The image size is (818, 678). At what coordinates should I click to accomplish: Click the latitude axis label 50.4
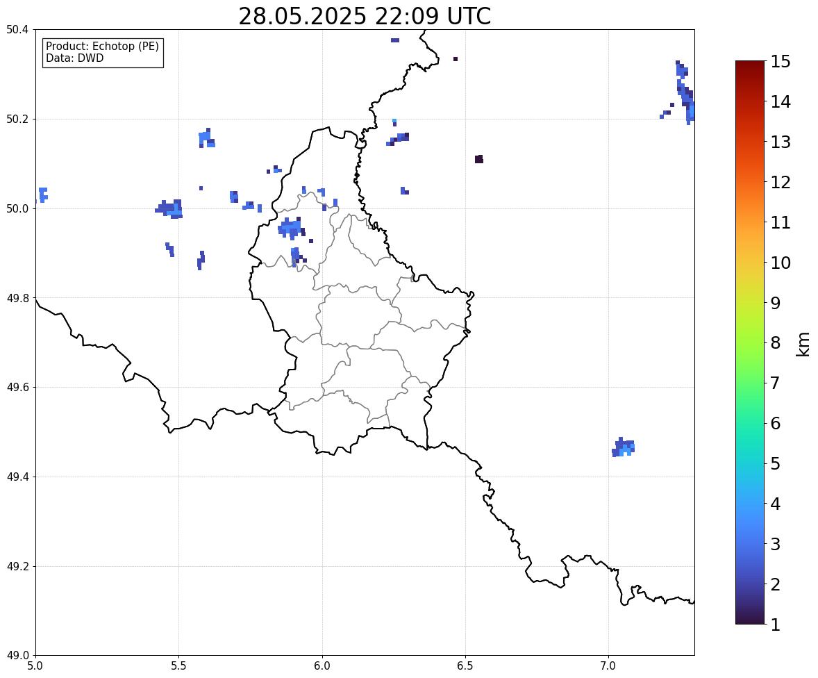point(17,30)
